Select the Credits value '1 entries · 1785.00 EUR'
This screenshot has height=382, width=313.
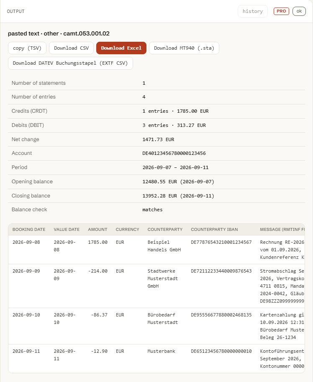click(175, 111)
